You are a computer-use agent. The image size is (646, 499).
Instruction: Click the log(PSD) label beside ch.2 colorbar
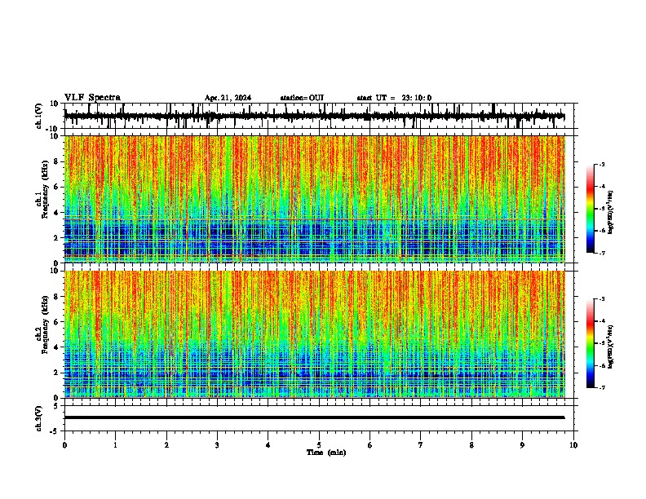pos(611,347)
